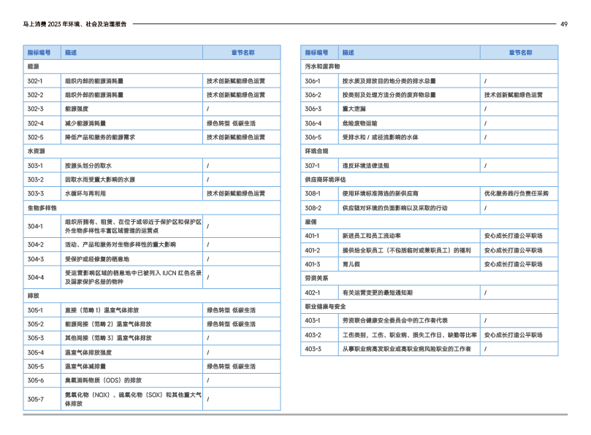The image size is (591, 435).
Task: Select the 403-2 row code
Action: coord(313,335)
